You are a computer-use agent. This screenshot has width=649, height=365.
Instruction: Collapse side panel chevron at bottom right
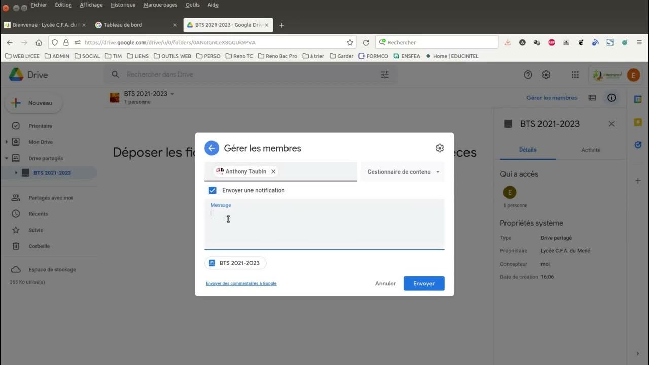[x=638, y=353]
